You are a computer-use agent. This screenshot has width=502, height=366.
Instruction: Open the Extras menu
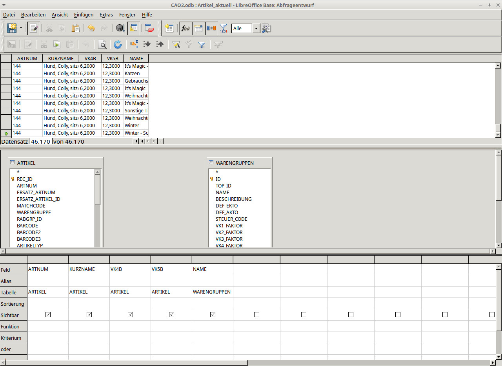coord(106,14)
